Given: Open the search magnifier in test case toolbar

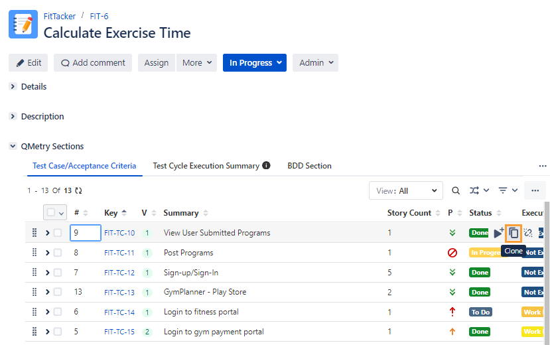Looking at the screenshot, I should click(x=456, y=190).
